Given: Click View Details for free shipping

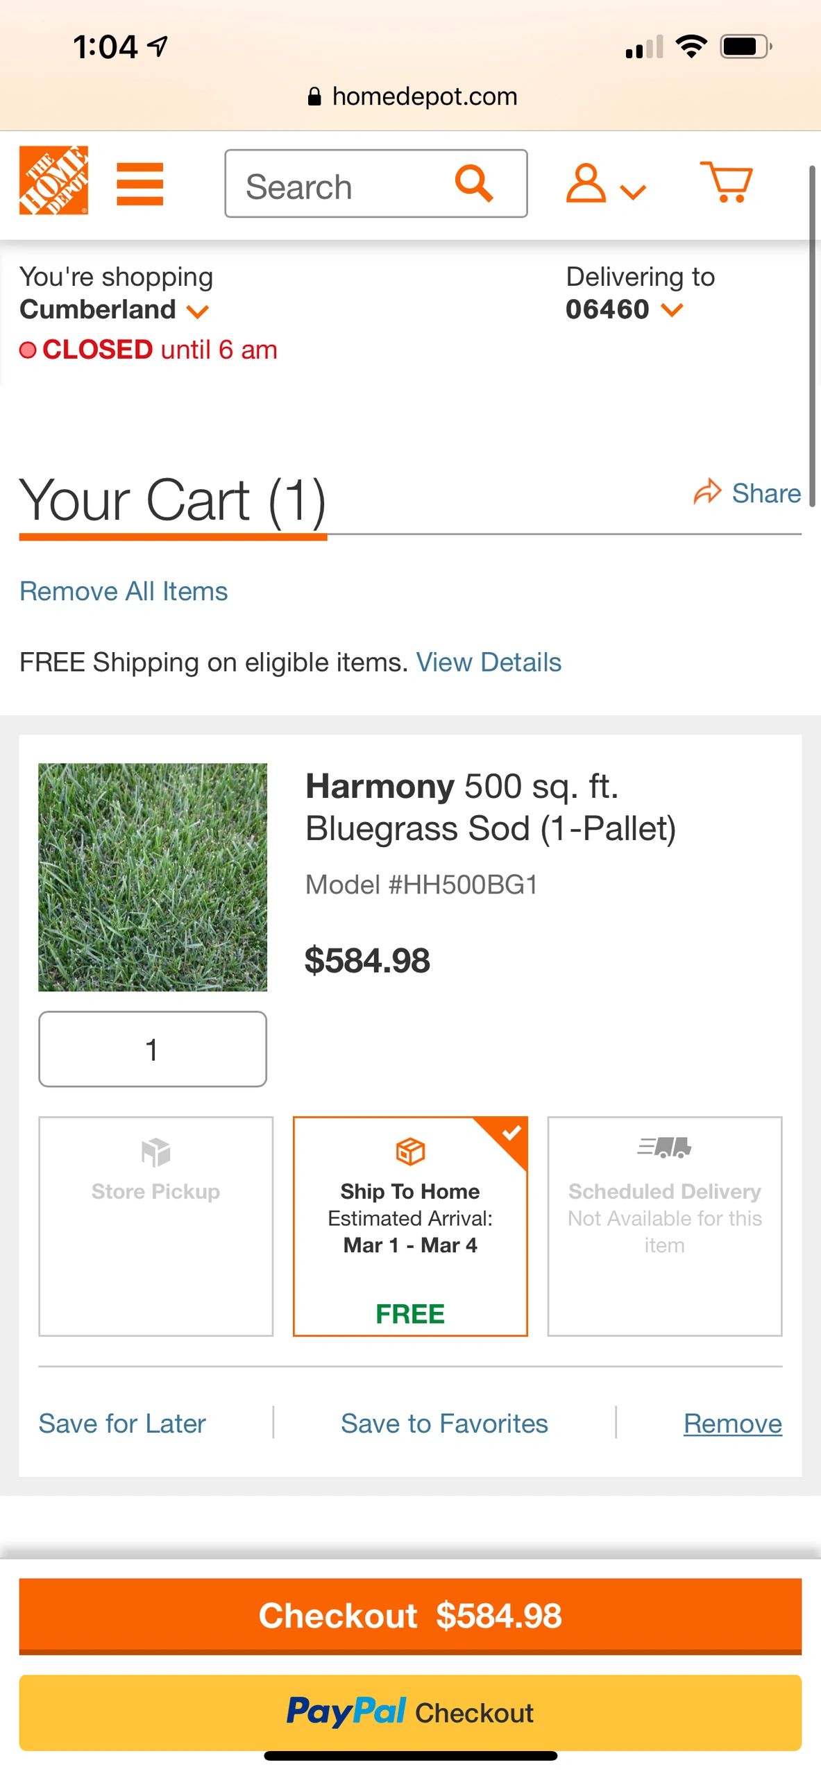Looking at the screenshot, I should coord(489,661).
